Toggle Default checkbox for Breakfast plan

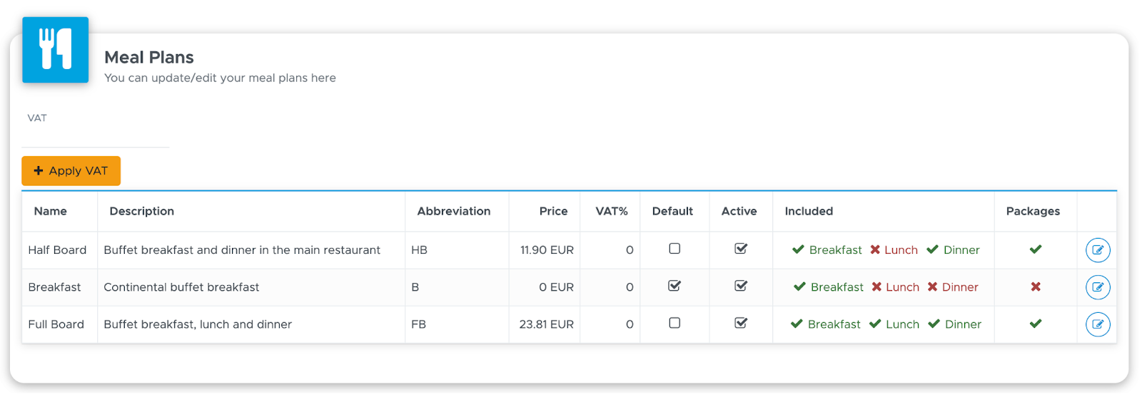[x=674, y=286]
